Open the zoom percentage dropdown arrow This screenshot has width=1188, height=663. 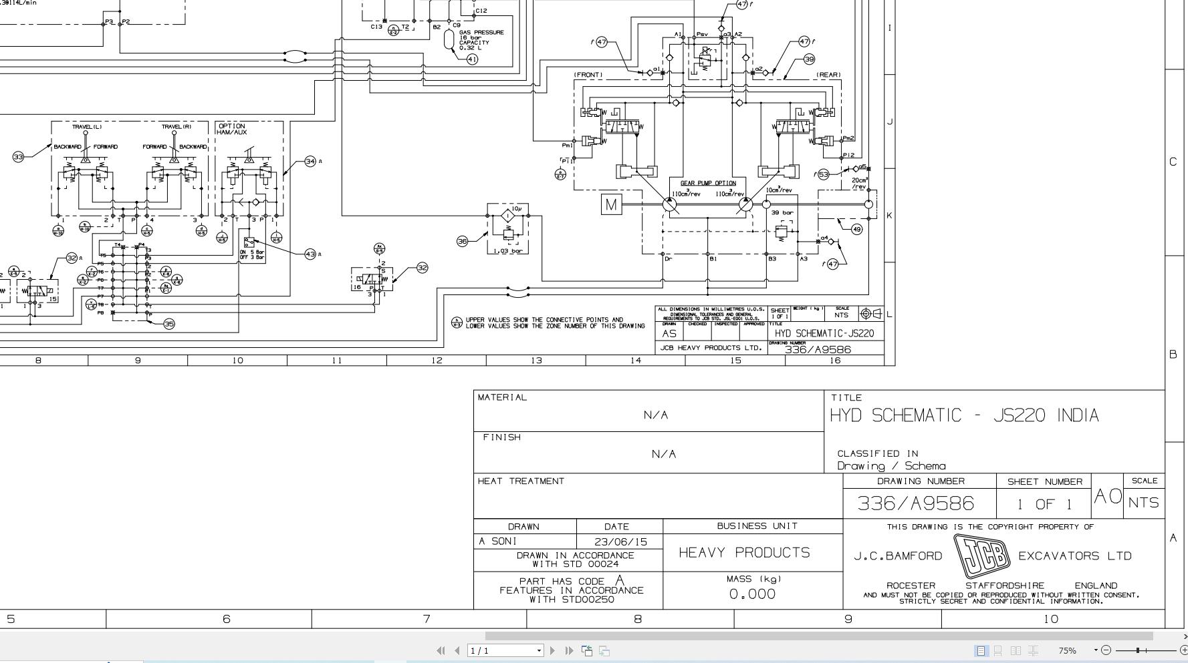pyautogui.click(x=1096, y=650)
